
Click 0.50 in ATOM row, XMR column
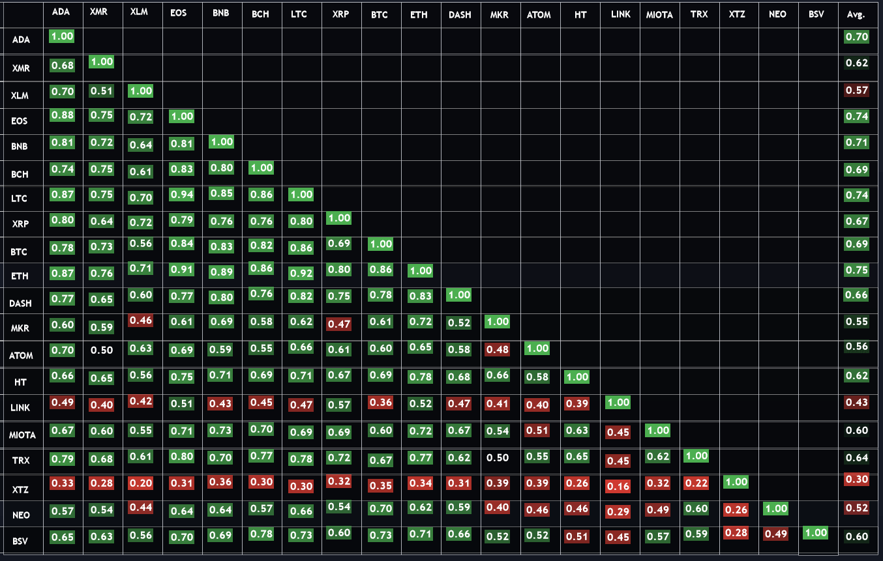click(x=102, y=351)
